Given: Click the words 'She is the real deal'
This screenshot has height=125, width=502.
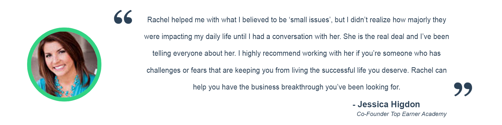Looking at the screenshot, I should 374,36.
